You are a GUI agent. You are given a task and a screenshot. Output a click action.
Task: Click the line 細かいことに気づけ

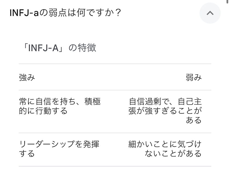point(165,144)
